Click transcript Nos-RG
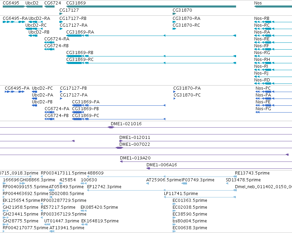Screen dimensions: 292x233 point(262,53)
